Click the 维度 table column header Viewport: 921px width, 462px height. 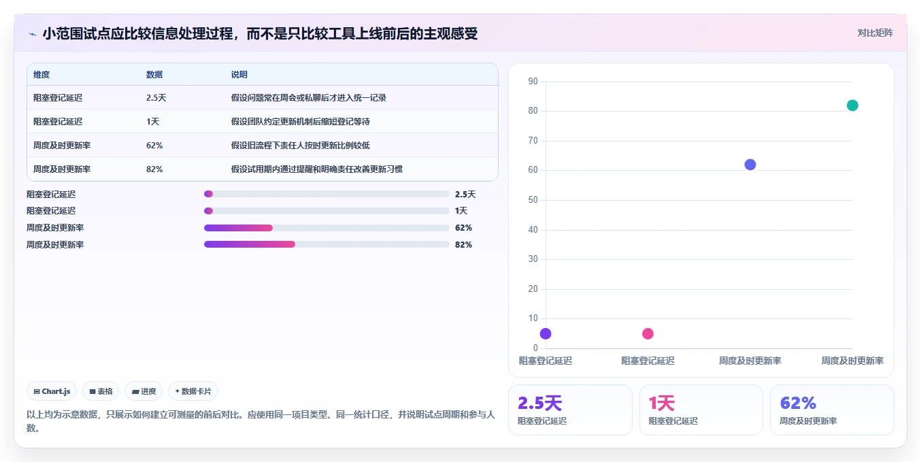[x=41, y=75]
